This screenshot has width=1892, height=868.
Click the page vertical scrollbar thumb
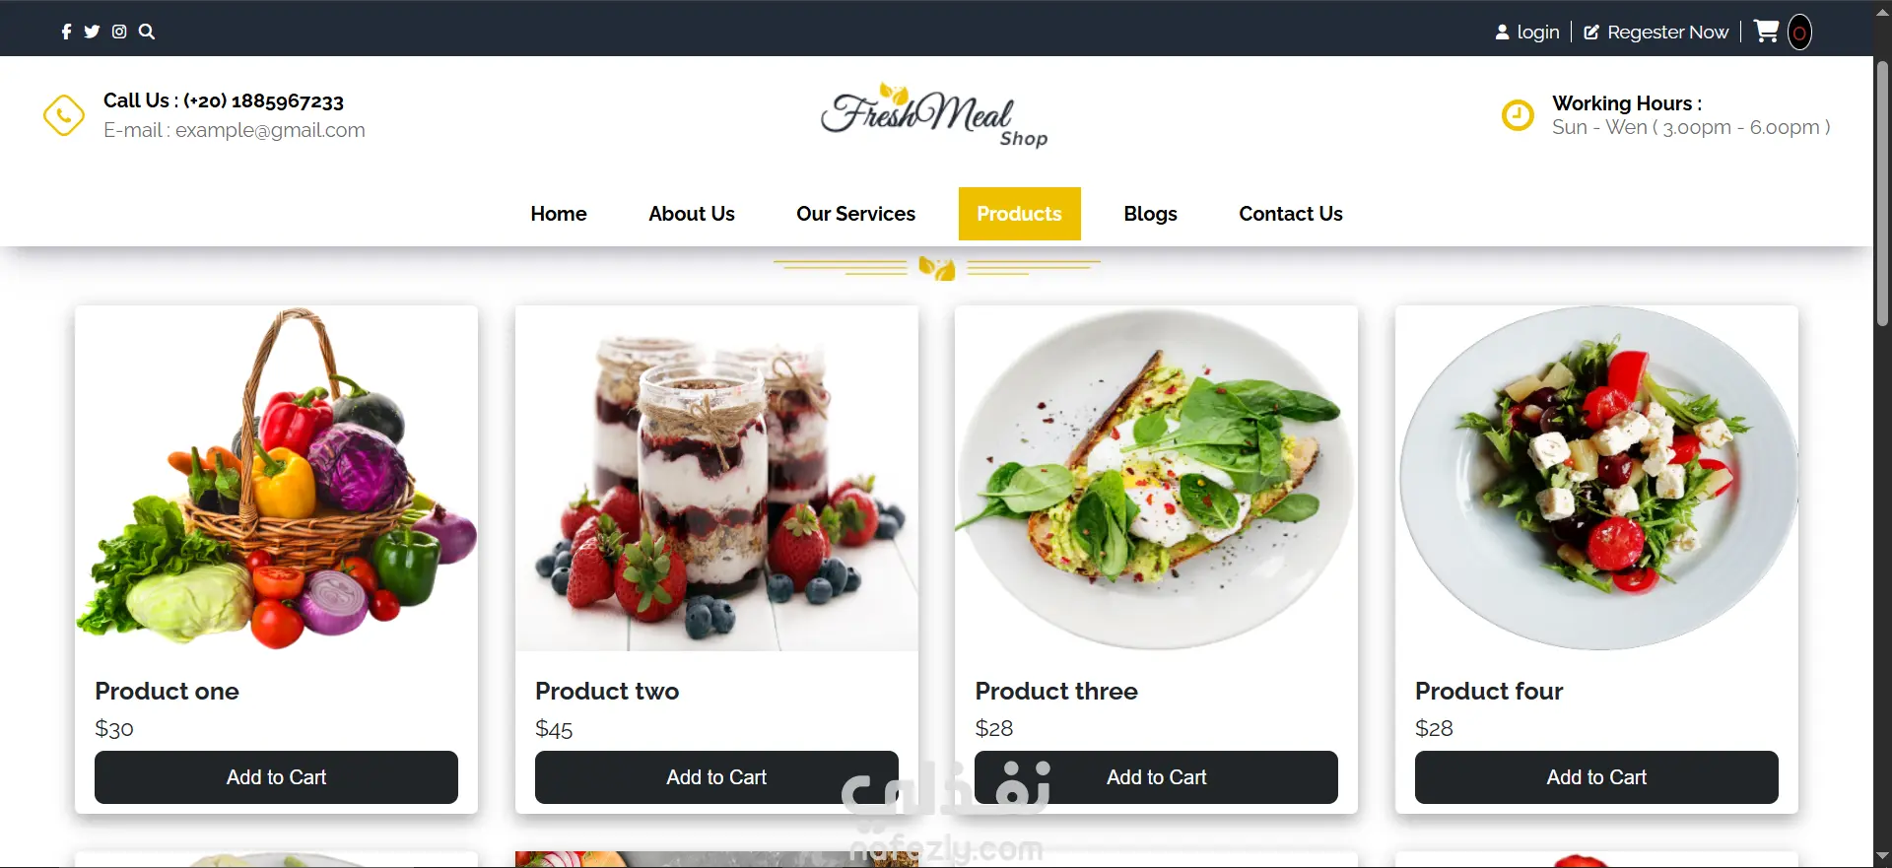[1882, 193]
